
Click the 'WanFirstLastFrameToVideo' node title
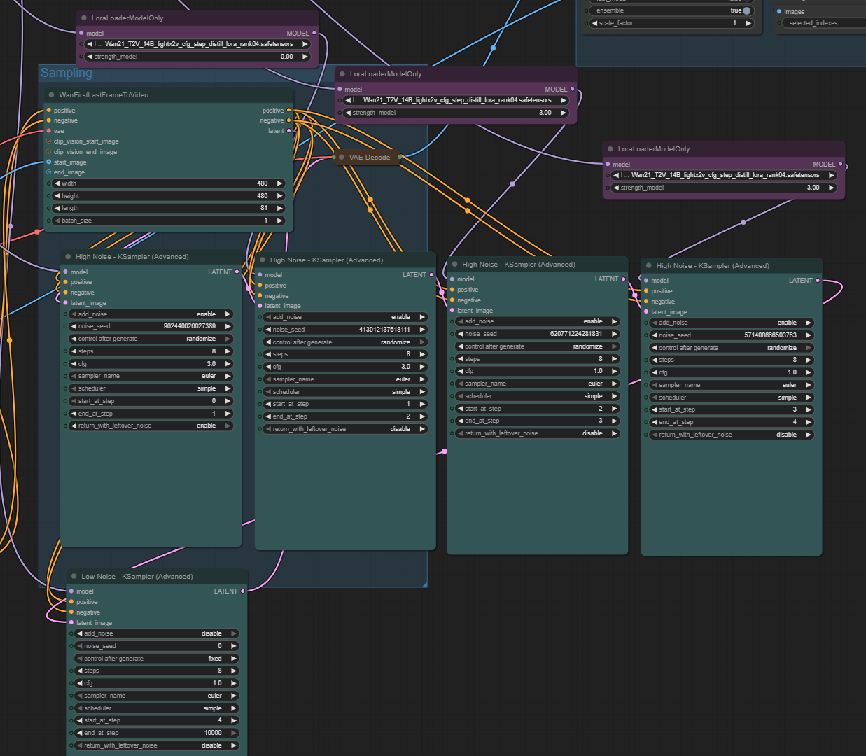(x=104, y=95)
